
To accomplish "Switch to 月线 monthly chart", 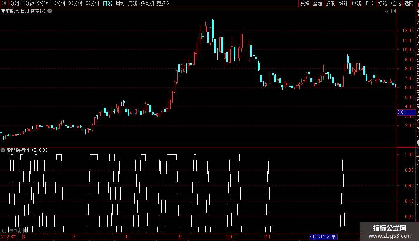I will (x=132, y=3).
